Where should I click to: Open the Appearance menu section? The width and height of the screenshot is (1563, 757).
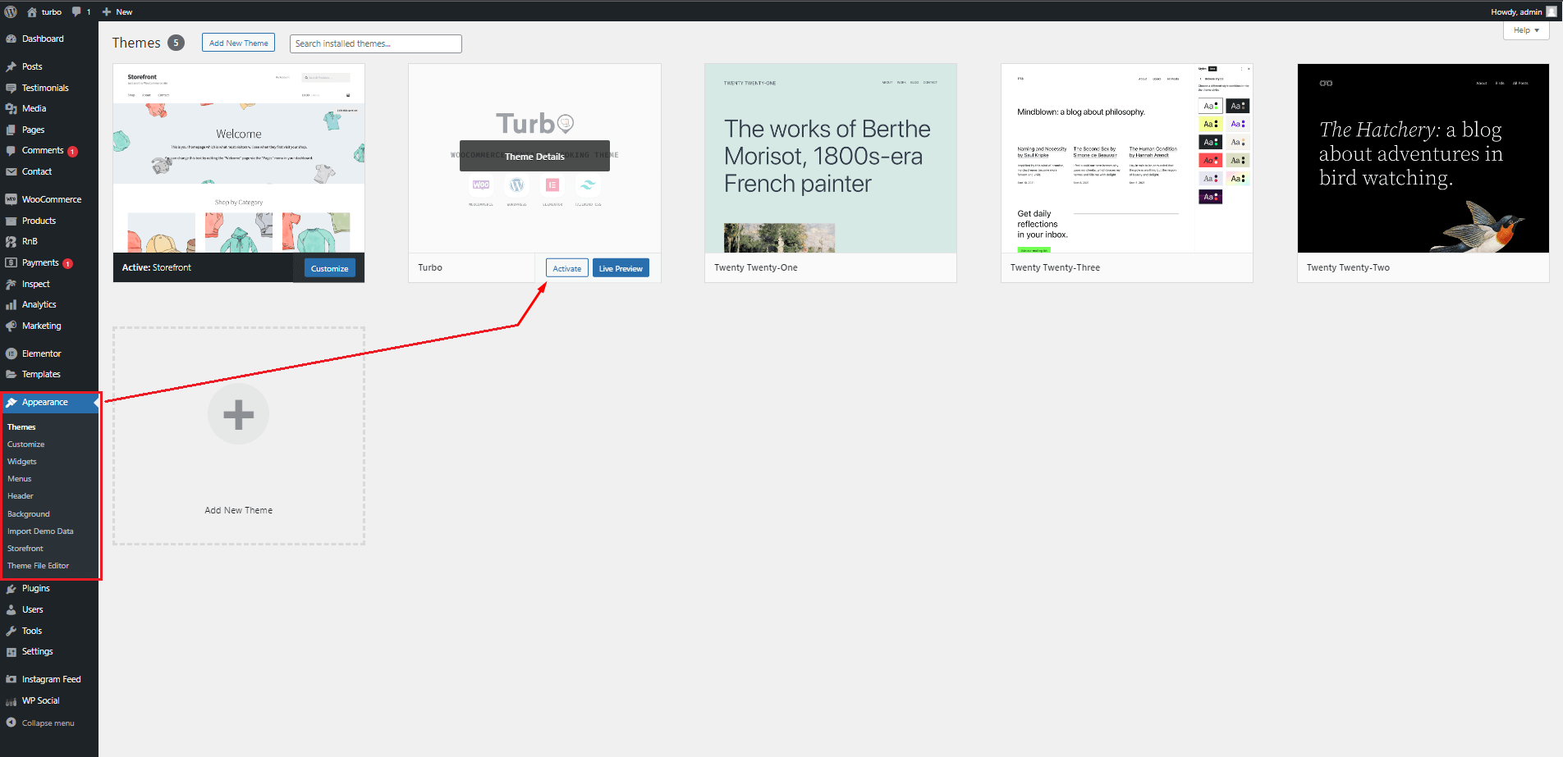pos(49,402)
